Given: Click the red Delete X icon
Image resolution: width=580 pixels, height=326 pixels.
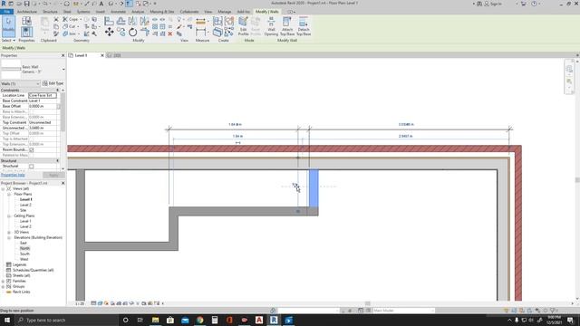Looking at the screenshot, I should (x=170, y=34).
